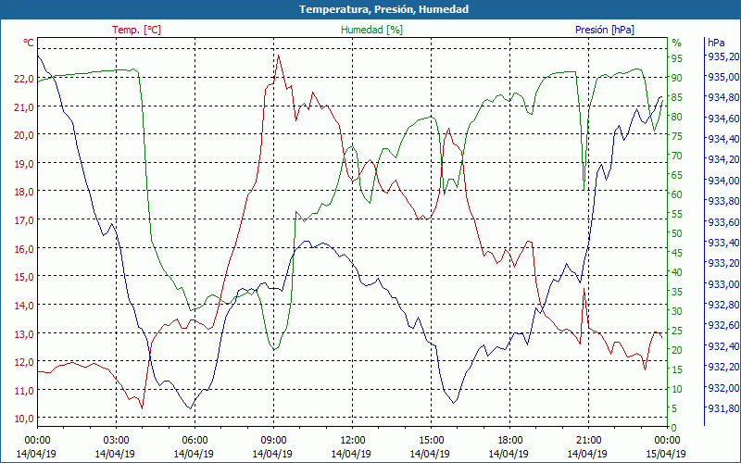Select the red 'Temp. [°C]' legend label
741x463 pixels.
click(136, 30)
